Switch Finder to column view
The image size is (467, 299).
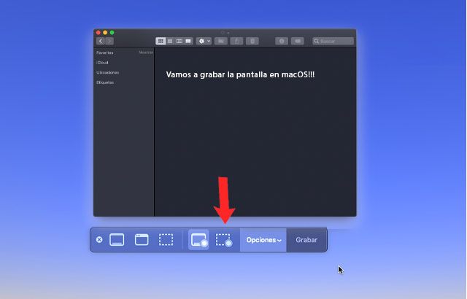179,42
